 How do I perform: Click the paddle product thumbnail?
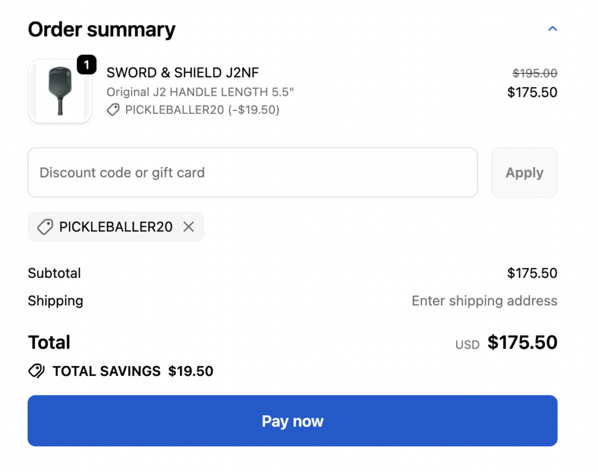[x=60, y=92]
